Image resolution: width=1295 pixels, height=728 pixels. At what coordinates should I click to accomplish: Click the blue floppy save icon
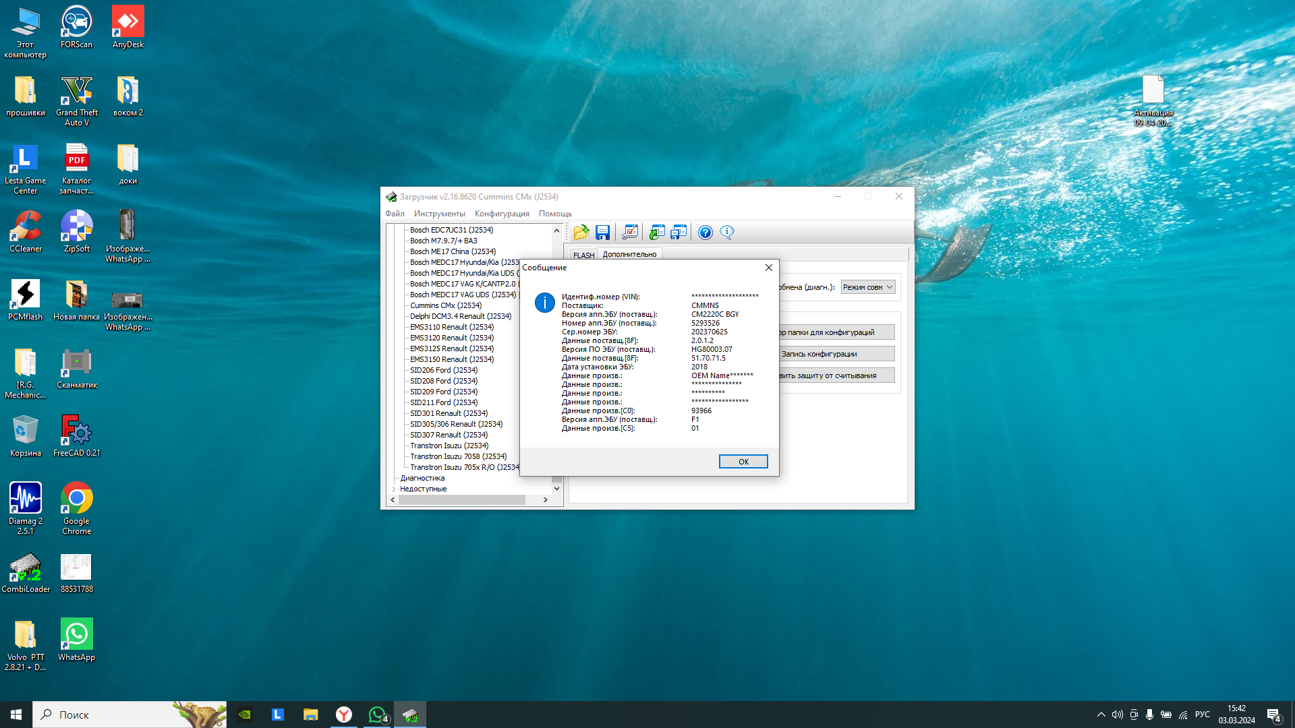(x=602, y=233)
